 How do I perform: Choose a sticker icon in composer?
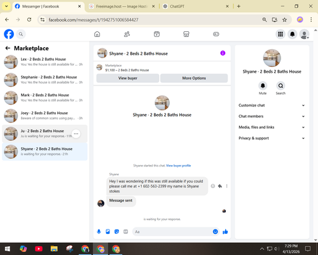[x=116, y=231]
